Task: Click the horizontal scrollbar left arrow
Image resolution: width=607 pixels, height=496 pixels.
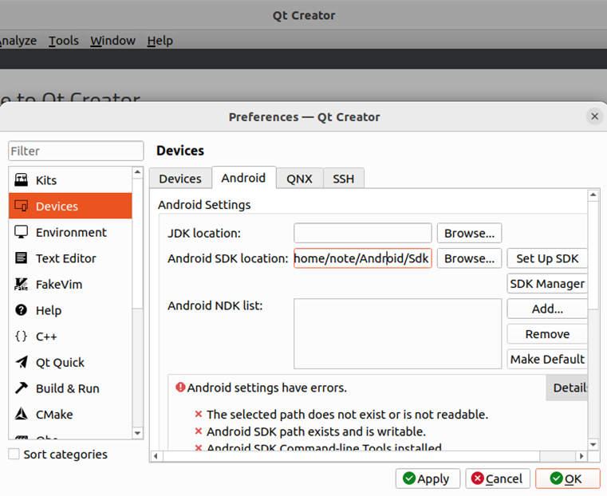Action: coord(156,456)
